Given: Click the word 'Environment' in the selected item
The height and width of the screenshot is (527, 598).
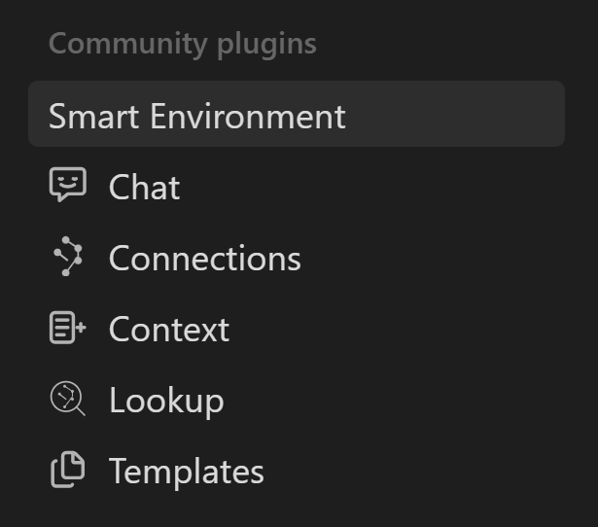Looking at the screenshot, I should [247, 116].
